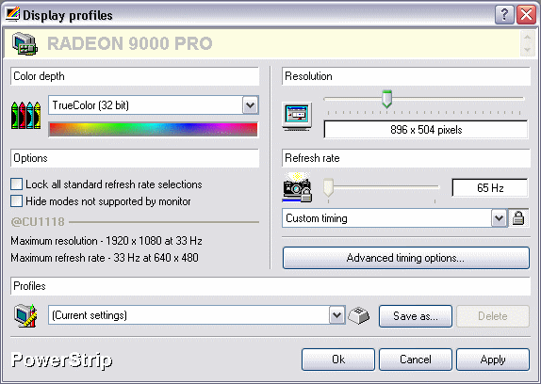Click the crayons color depth icon

click(25, 116)
